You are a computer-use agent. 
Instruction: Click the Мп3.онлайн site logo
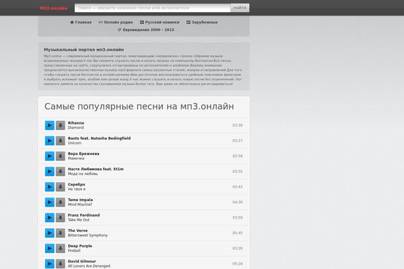pos(53,8)
